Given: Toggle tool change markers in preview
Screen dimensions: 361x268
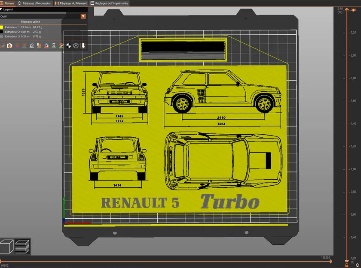Looking at the screenshot, I should tap(39, 45).
